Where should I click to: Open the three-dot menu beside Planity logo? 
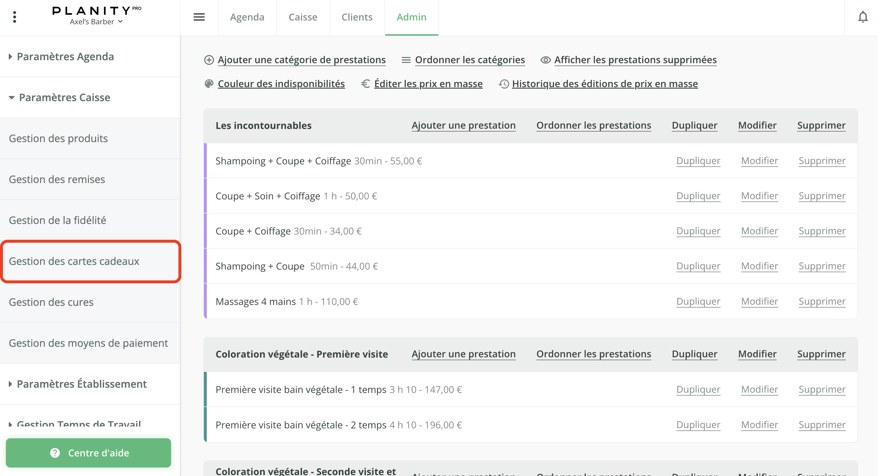[14, 17]
